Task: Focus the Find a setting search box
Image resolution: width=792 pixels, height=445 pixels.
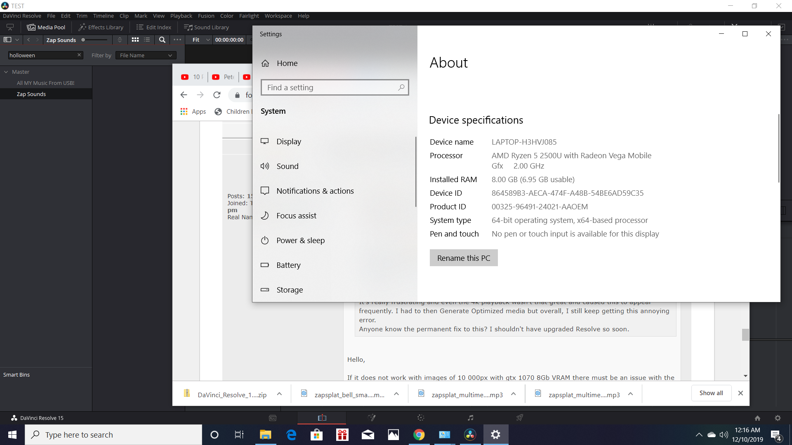Action: point(335,87)
